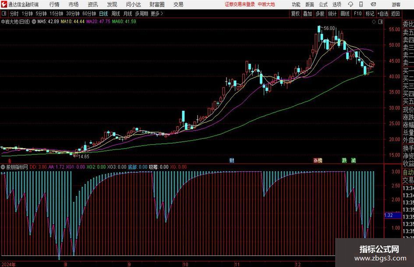Open the 功能 menu
Image resolution: width=414 pixels, height=267 pixels.
click(x=296, y=4)
